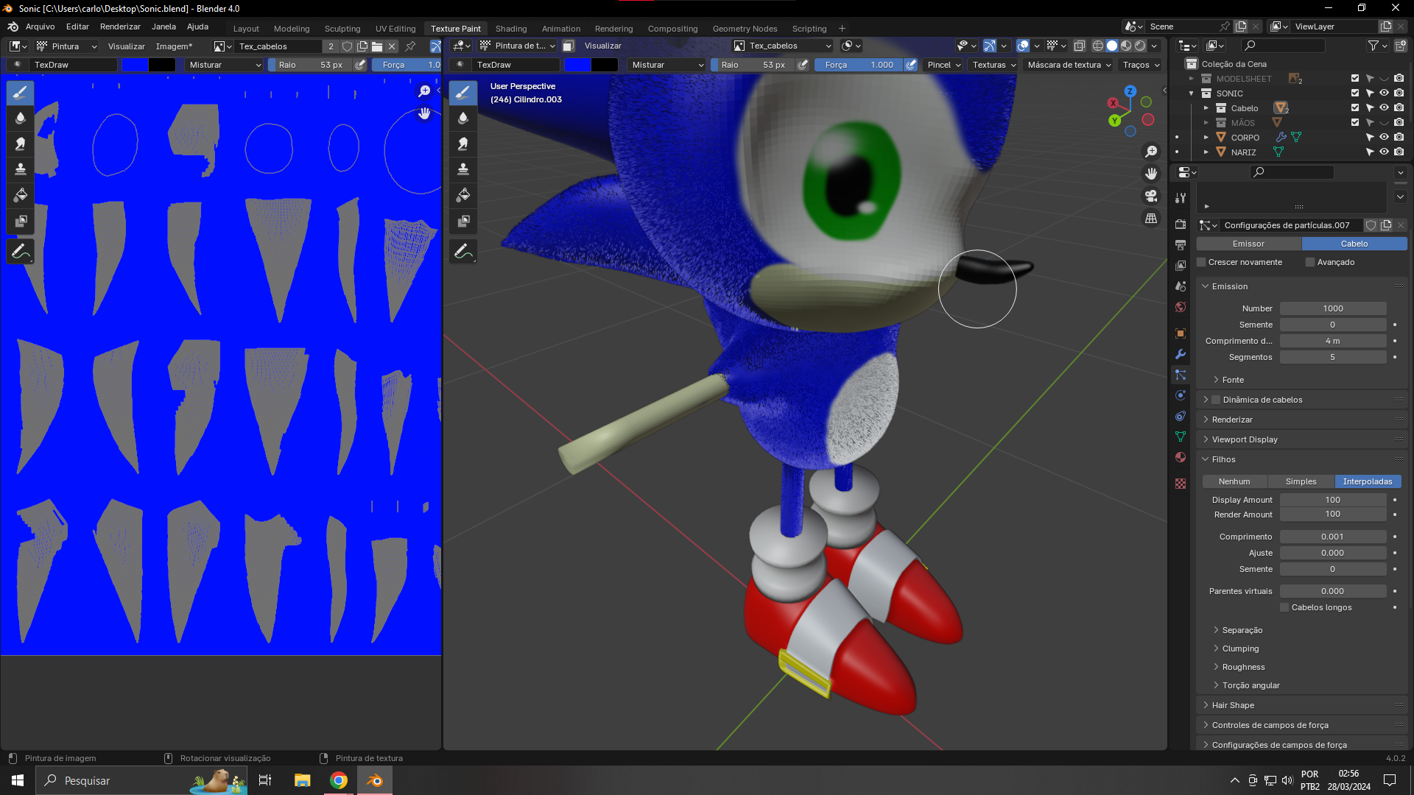Open the Renderizar menu
The height and width of the screenshot is (795, 1414).
click(120, 26)
